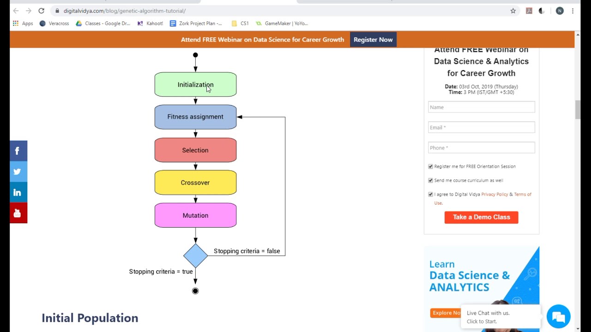Click the Take a Demo Class button
The image size is (591, 332).
point(481,217)
